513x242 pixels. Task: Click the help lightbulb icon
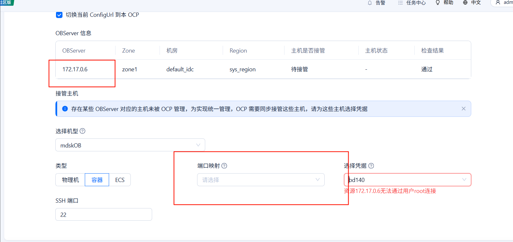point(438,3)
